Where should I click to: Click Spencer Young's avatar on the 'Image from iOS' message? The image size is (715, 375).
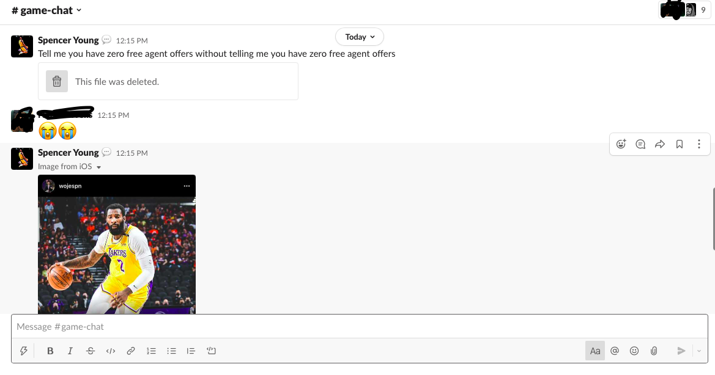click(22, 159)
